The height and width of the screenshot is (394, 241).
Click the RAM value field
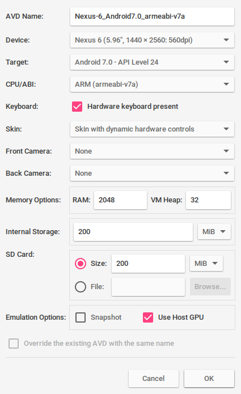coord(120,200)
